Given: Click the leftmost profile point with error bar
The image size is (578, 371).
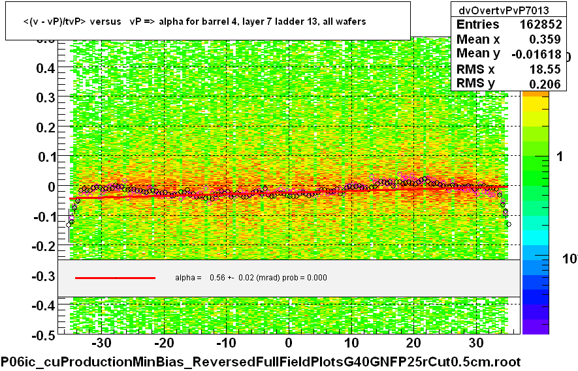Looking at the screenshot, I should point(69,225).
